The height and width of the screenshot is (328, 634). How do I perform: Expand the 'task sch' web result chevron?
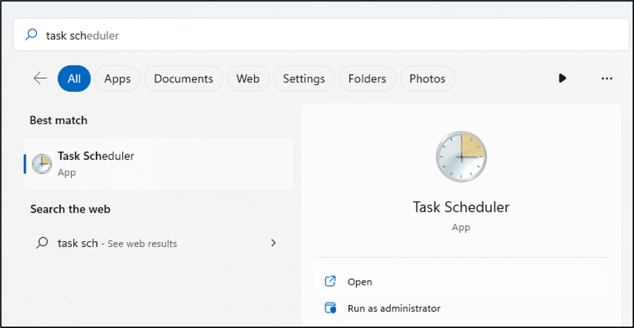(273, 243)
